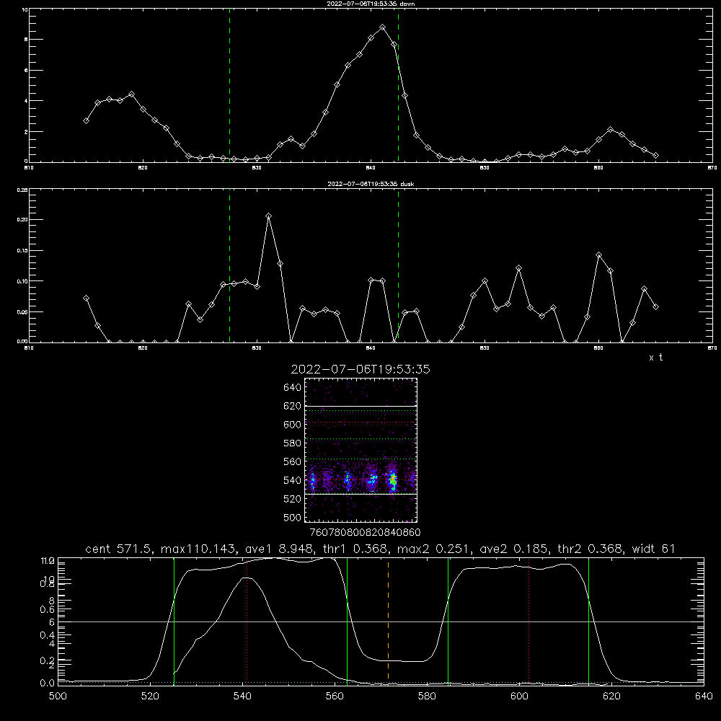Click the 'cent 571.5' value in header

coord(119,549)
